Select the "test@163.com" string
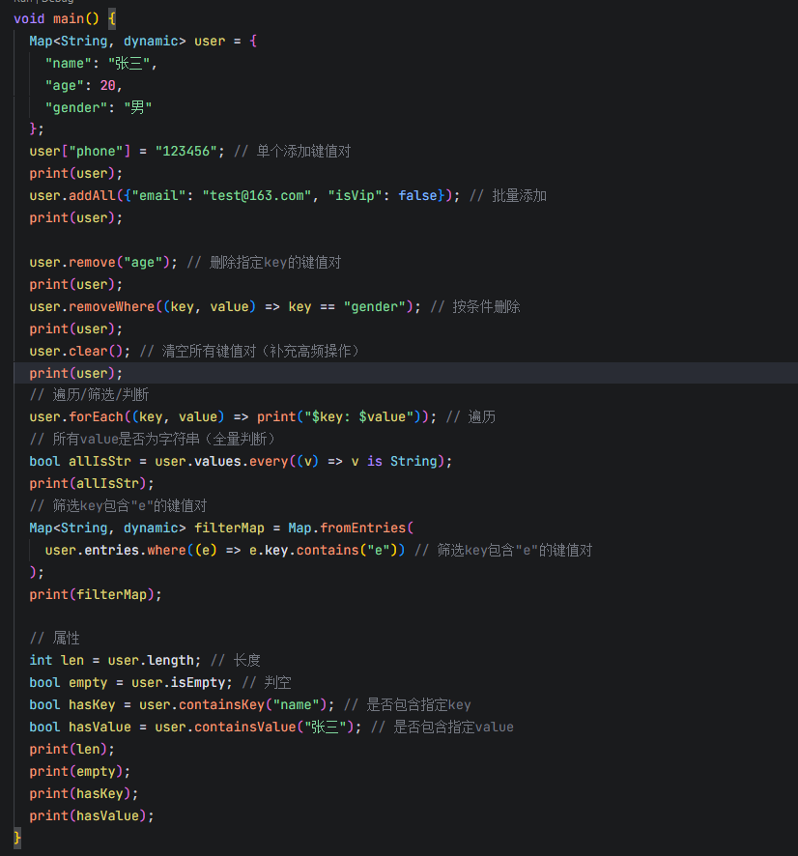Viewport: 798px width, 856px height. tap(257, 195)
